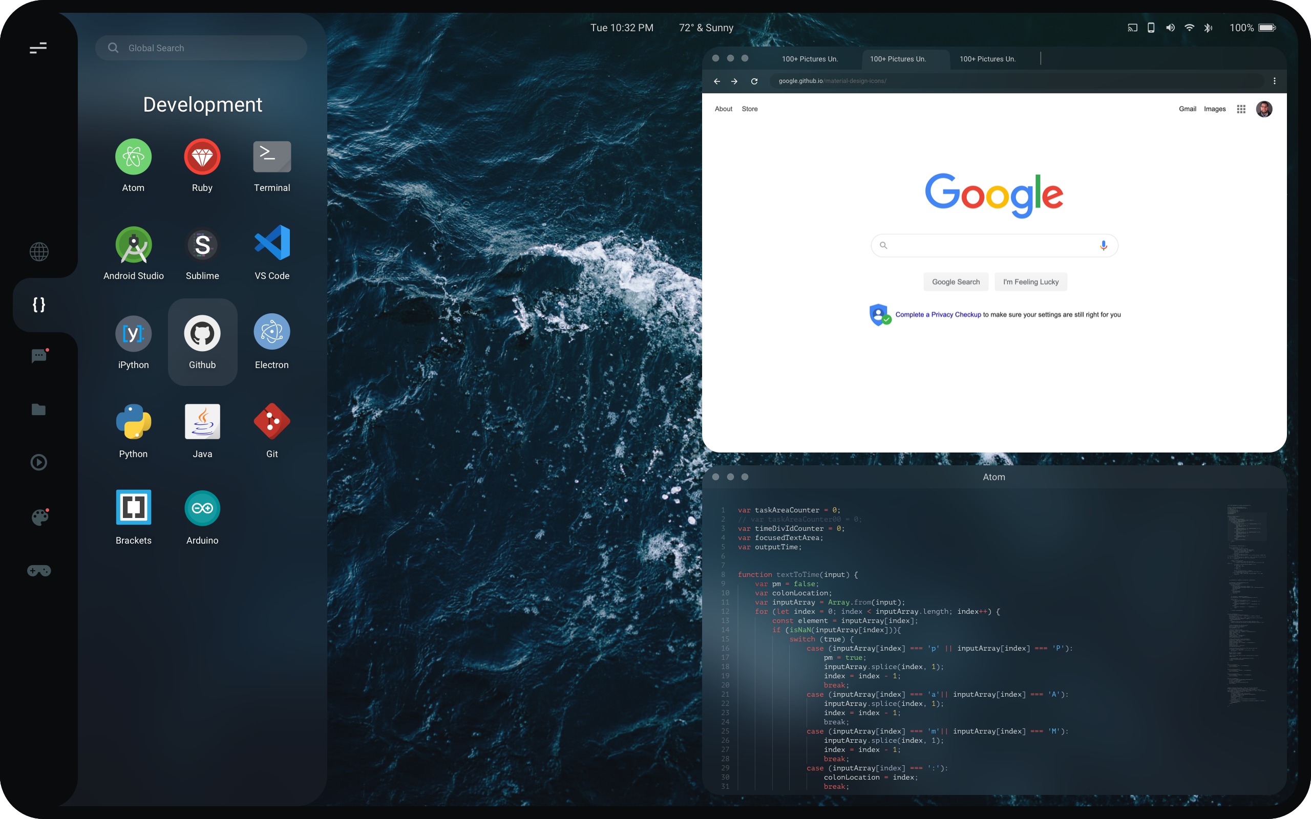Screen dimensions: 1311x819
Task: Click the globe icon in sidebar
Action: click(x=39, y=252)
